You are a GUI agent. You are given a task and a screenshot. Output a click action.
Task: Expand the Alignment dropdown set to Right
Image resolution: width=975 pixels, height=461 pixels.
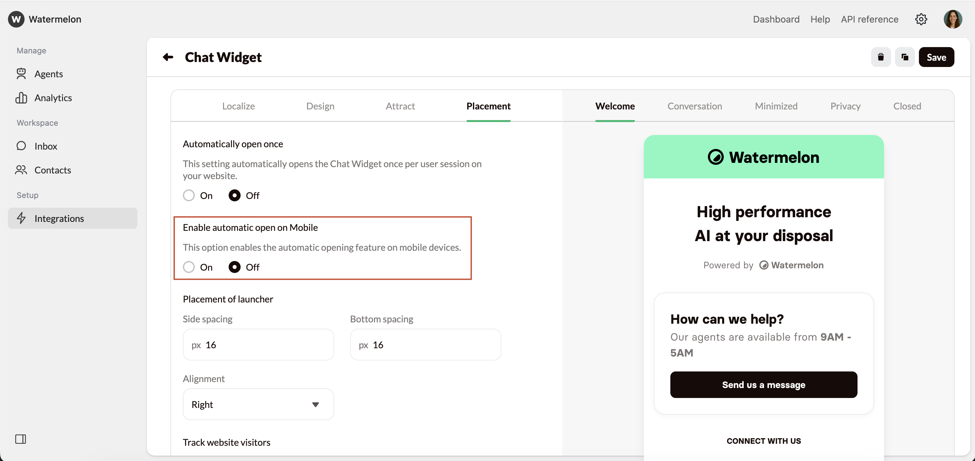point(258,404)
